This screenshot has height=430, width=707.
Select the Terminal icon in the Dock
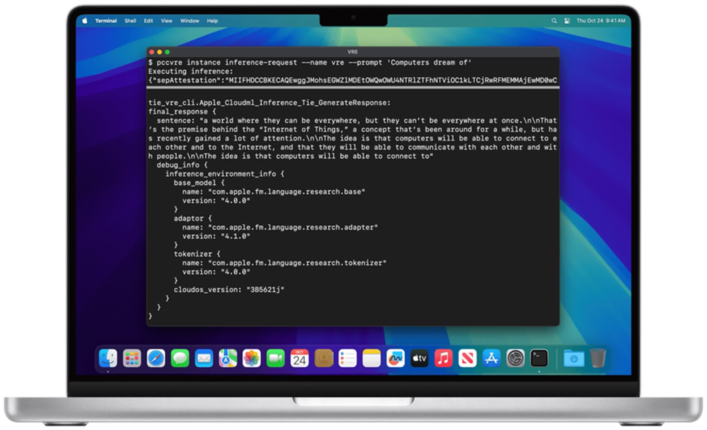pos(539,358)
